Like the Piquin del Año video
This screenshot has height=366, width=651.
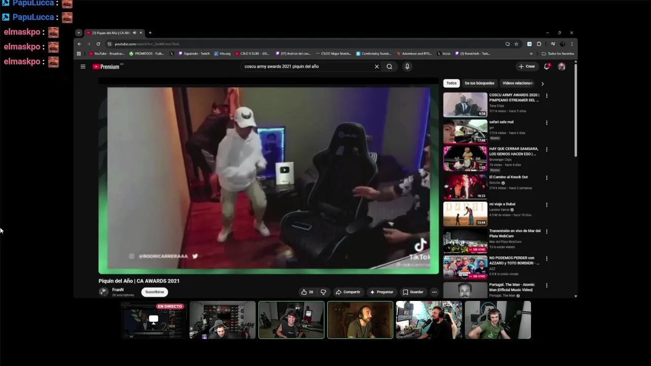point(307,292)
